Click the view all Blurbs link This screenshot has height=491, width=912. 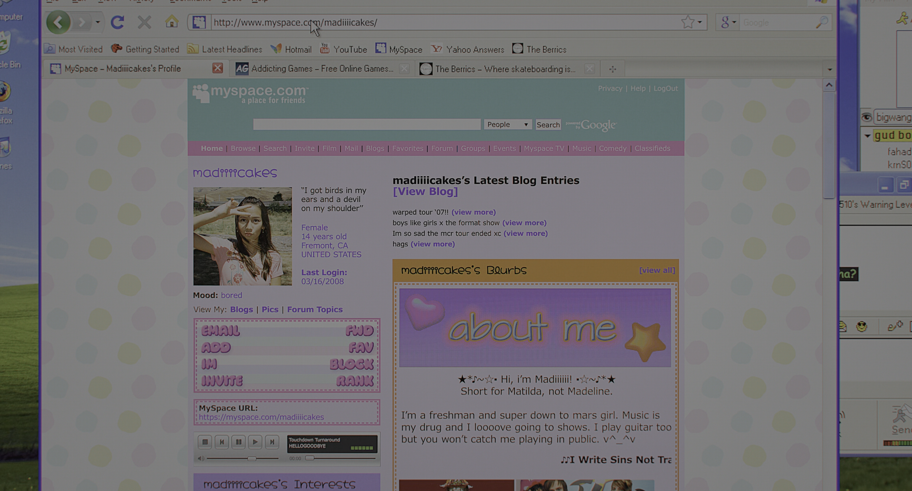pyautogui.click(x=657, y=270)
